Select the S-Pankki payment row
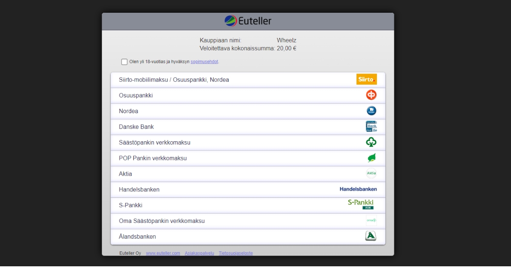The height and width of the screenshot is (268, 511). coord(248,205)
